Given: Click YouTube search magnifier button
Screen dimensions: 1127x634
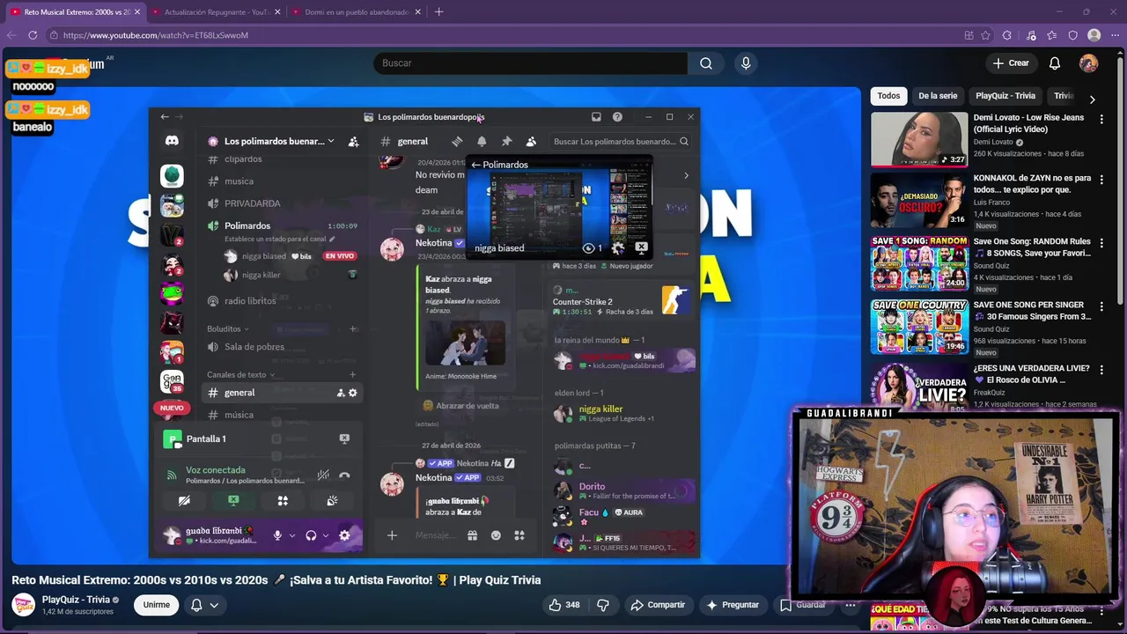Looking at the screenshot, I should (x=706, y=63).
